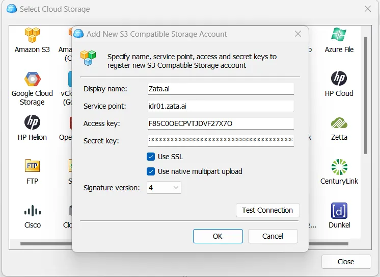This screenshot has height=277, width=380.
Task: Click into the Secret key field
Action: tap(221, 141)
